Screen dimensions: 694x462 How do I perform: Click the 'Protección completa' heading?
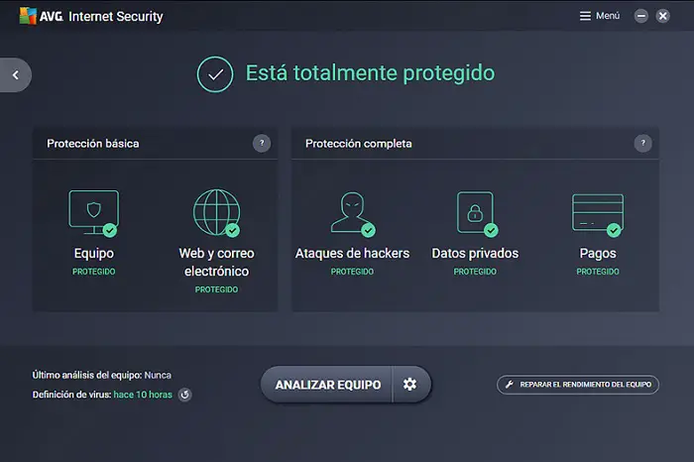[359, 144]
